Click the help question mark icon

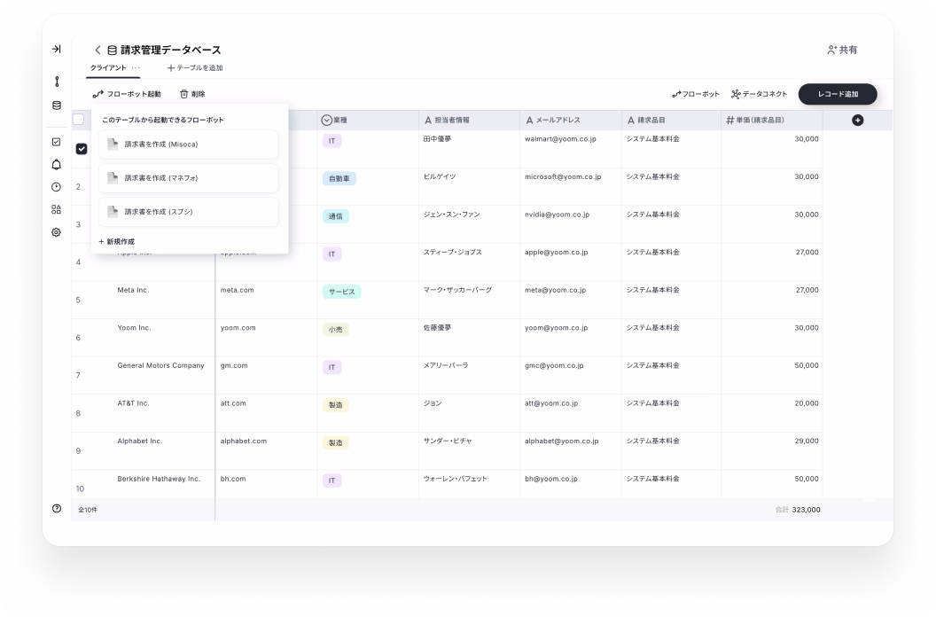[x=57, y=508]
